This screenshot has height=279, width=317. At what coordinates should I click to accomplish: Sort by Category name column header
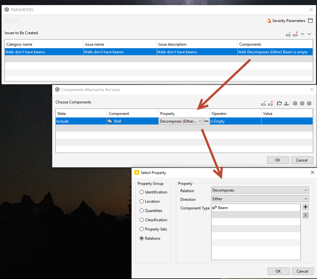click(x=44, y=44)
